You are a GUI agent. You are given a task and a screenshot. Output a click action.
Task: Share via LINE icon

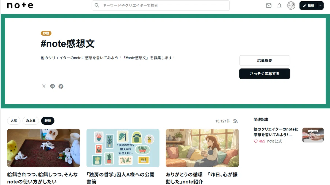53,86
